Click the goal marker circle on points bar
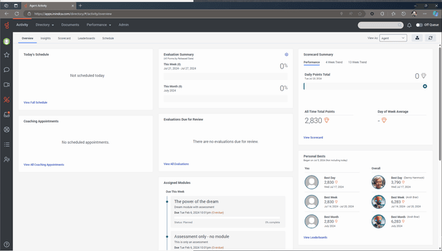The image size is (442, 251). click(x=425, y=86)
